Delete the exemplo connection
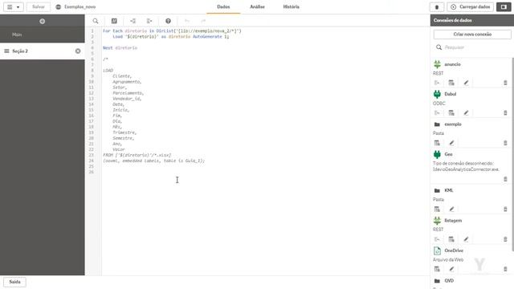Image resolution: width=514 pixels, height=289 pixels. tap(505, 143)
